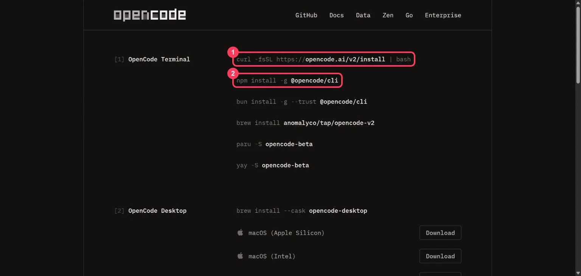Image resolution: width=581 pixels, height=276 pixels.
Task: Open the Data nav item
Action: pyautogui.click(x=363, y=15)
